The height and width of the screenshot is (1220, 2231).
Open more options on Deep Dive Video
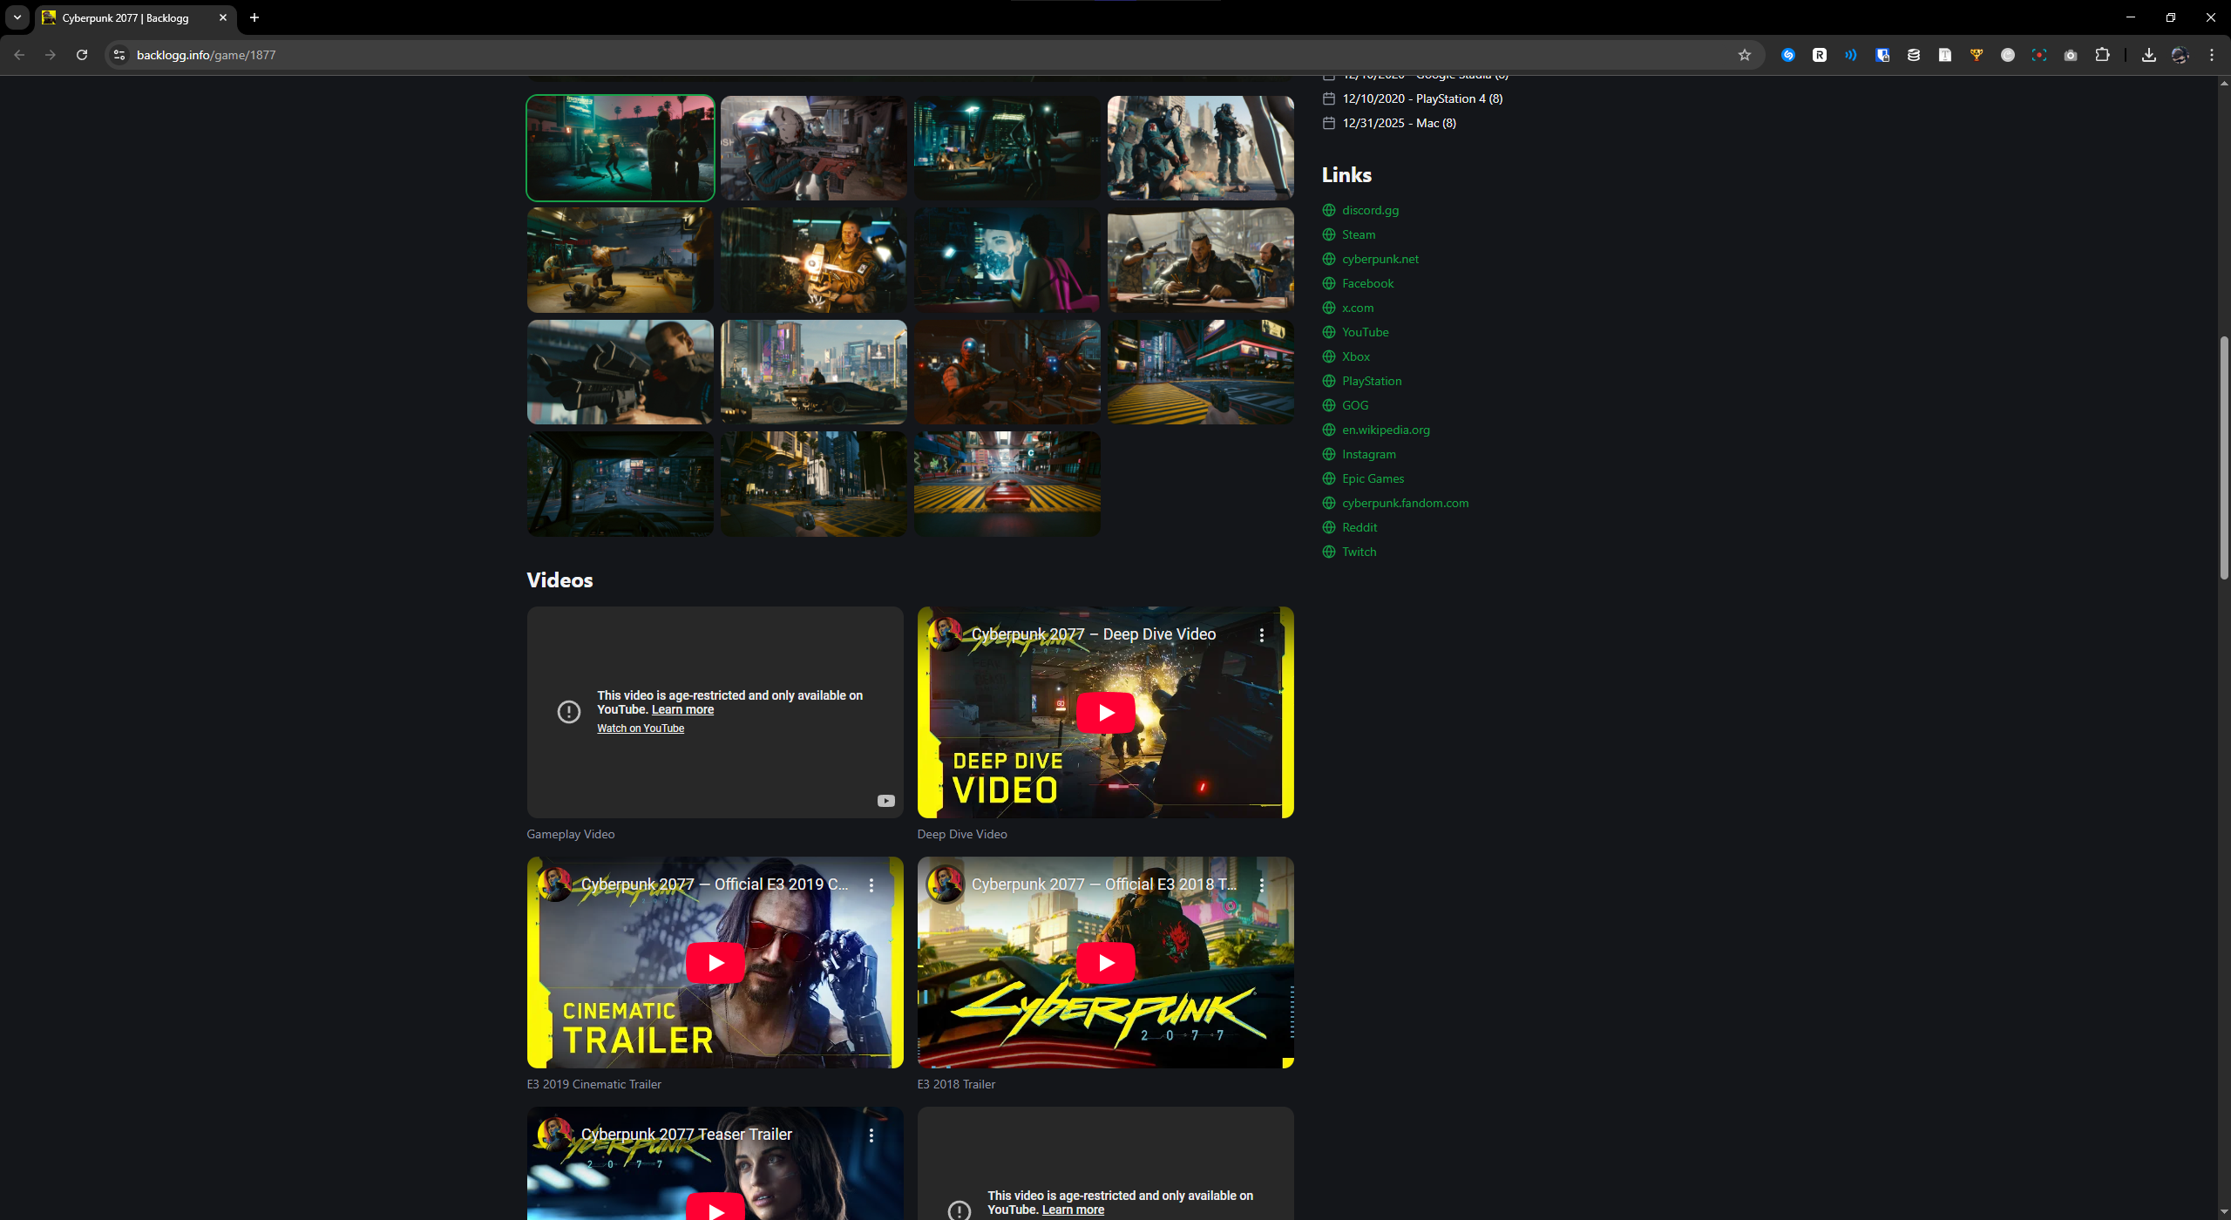click(x=1262, y=635)
